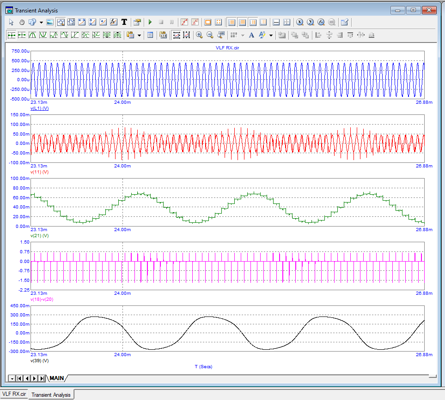Select the arrow pointer tool
Image resolution: width=445 pixels, height=400 pixels.
click(x=12, y=22)
